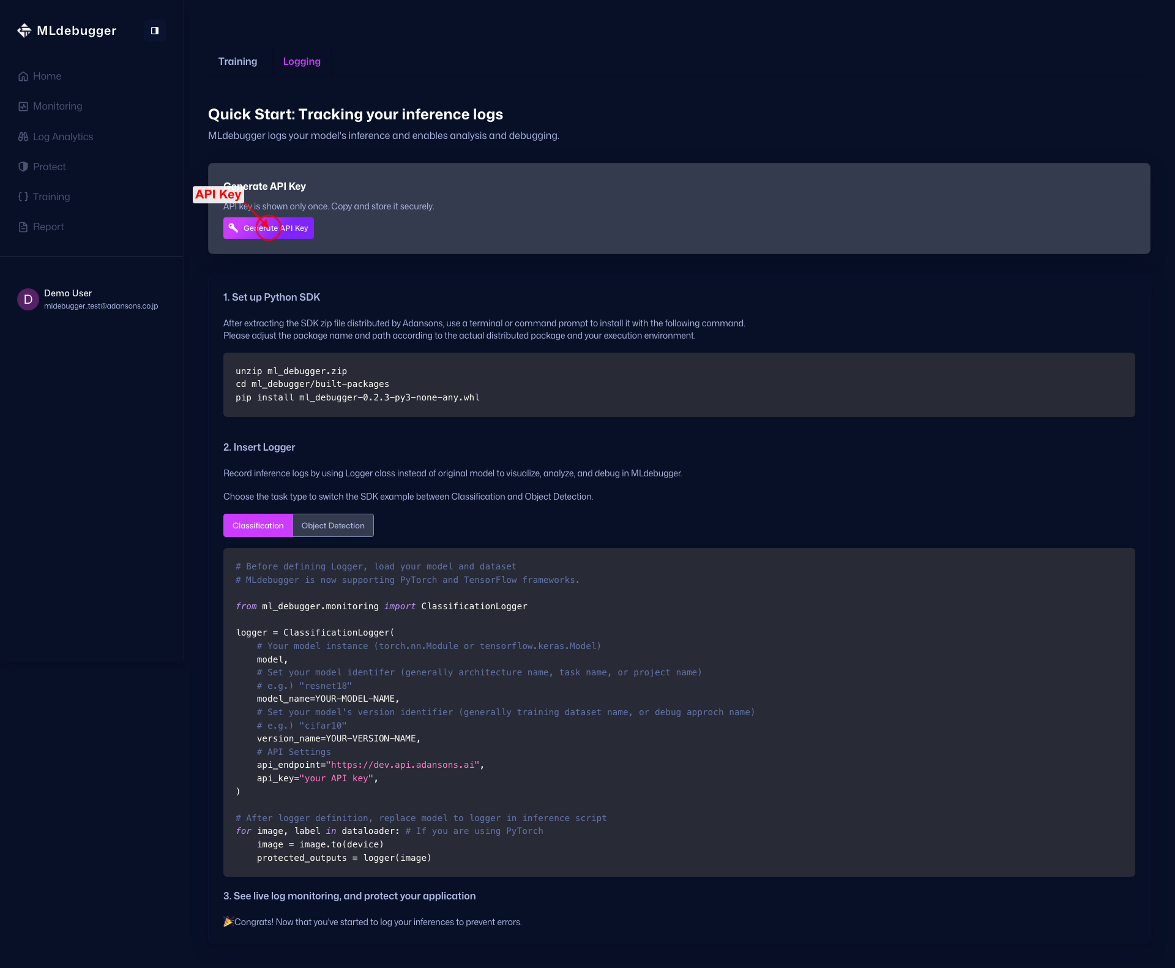This screenshot has width=1175, height=968.
Task: Go to Monitoring page in sidebar
Action: pyautogui.click(x=58, y=107)
